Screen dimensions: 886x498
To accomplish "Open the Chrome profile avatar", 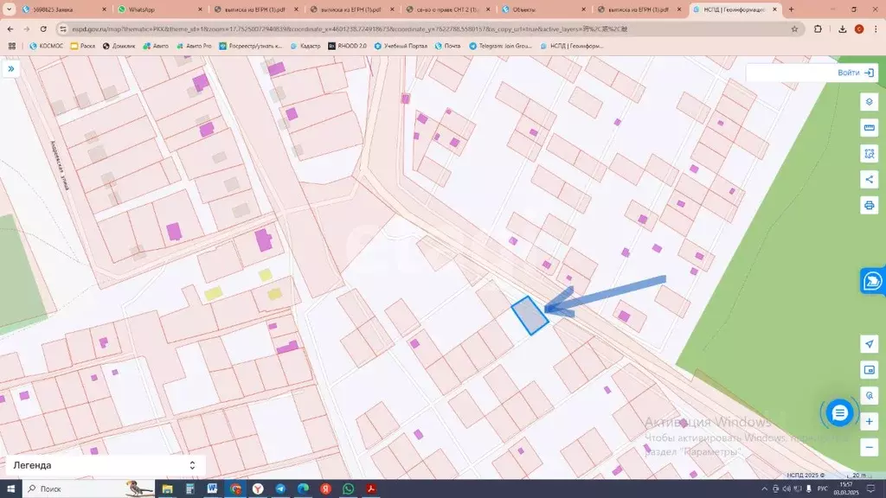I will click(859, 29).
